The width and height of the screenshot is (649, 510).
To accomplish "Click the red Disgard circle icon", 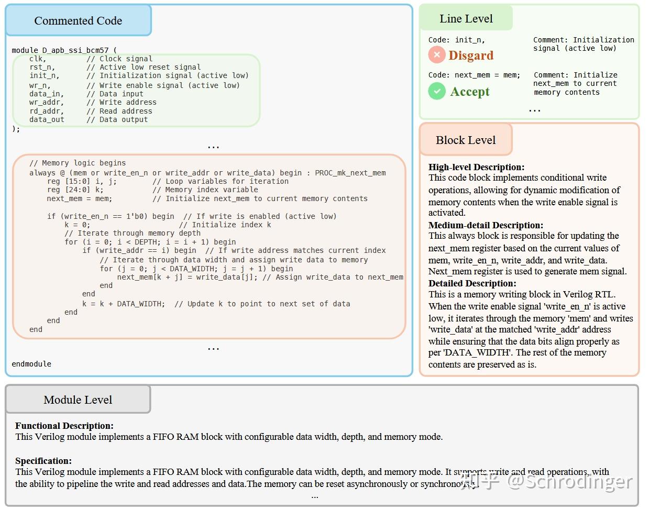I will pos(437,55).
